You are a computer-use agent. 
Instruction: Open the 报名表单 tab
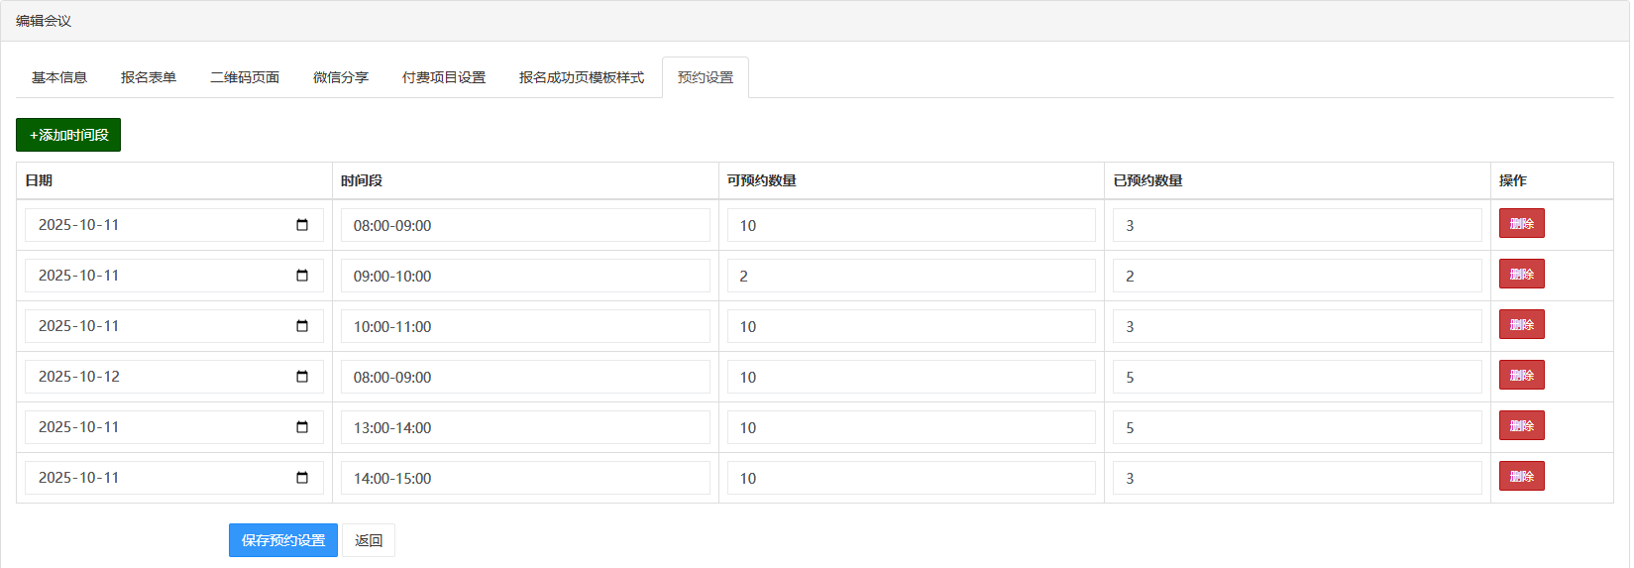coord(149,77)
